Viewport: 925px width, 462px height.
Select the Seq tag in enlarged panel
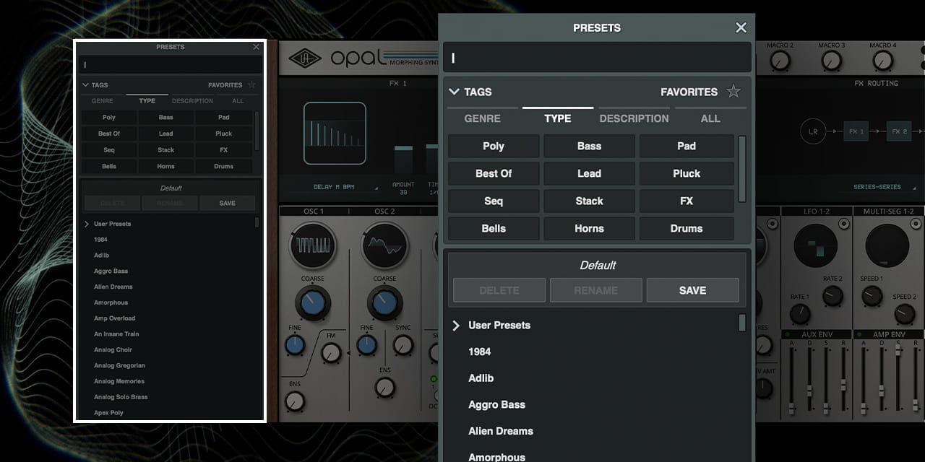click(494, 201)
